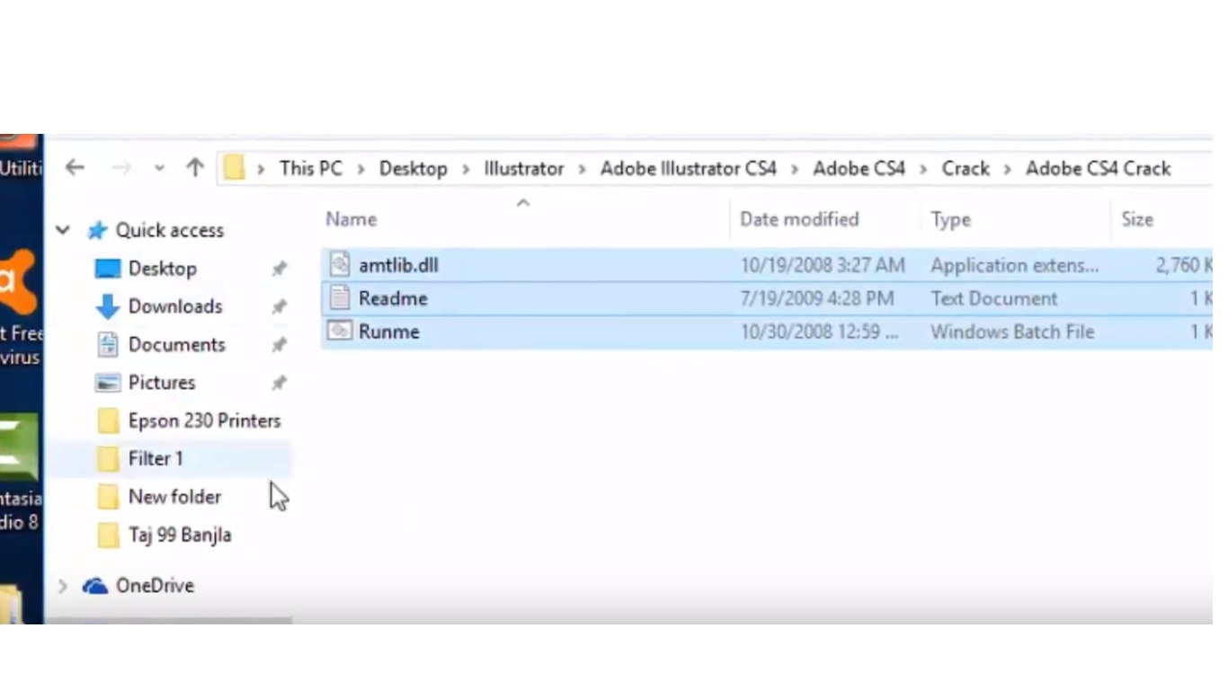Open the Taj 99 Banjla folder
The width and height of the screenshot is (1228, 690).
point(179,535)
